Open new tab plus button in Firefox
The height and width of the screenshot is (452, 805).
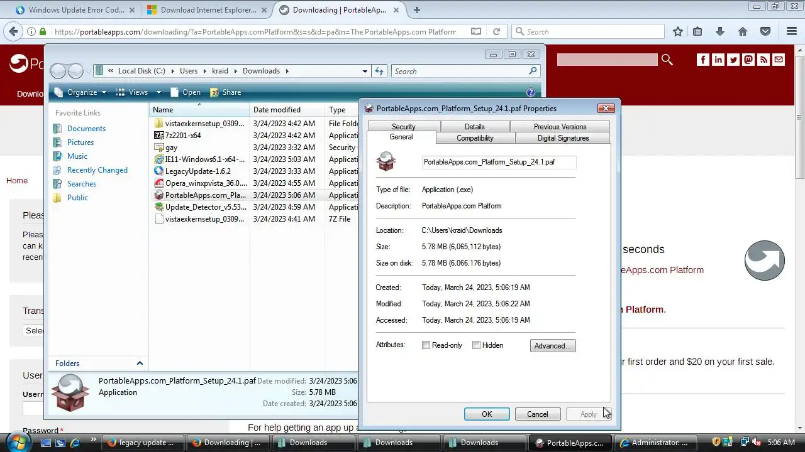[417, 9]
